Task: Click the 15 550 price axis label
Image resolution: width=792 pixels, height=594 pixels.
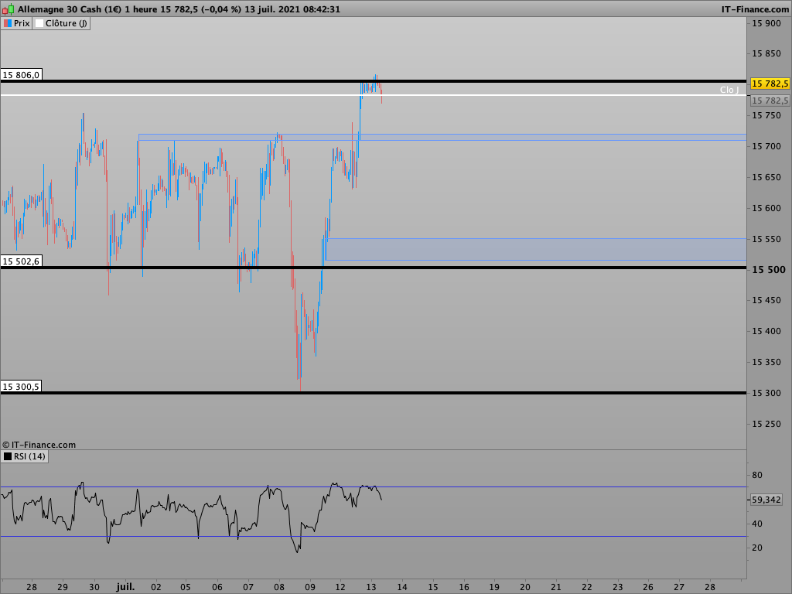Action: [766, 238]
